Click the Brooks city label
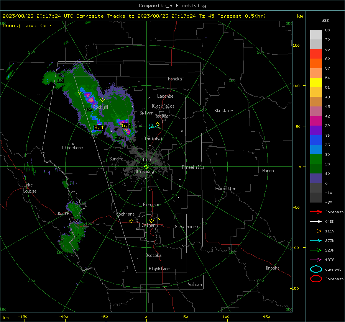Viewport: 345px width, 322px height. pyautogui.click(x=273, y=268)
